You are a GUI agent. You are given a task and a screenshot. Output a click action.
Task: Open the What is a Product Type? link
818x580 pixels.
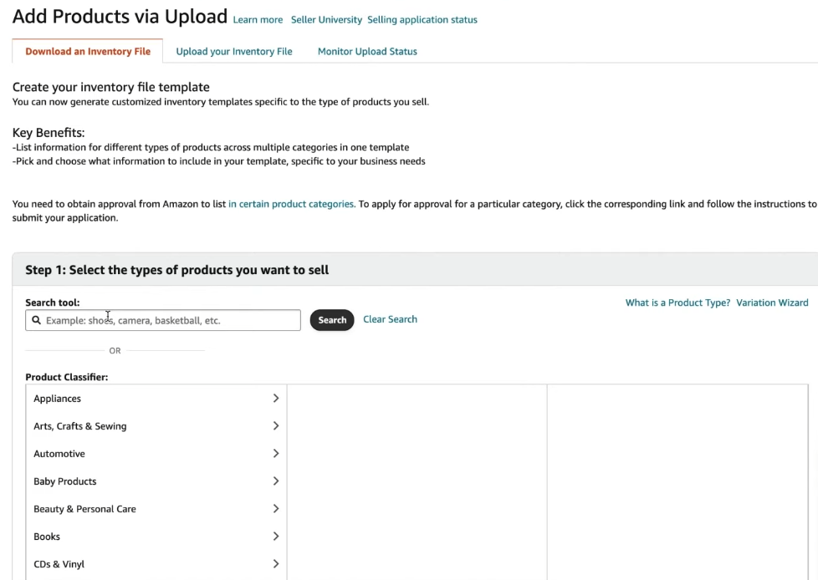pyautogui.click(x=677, y=303)
